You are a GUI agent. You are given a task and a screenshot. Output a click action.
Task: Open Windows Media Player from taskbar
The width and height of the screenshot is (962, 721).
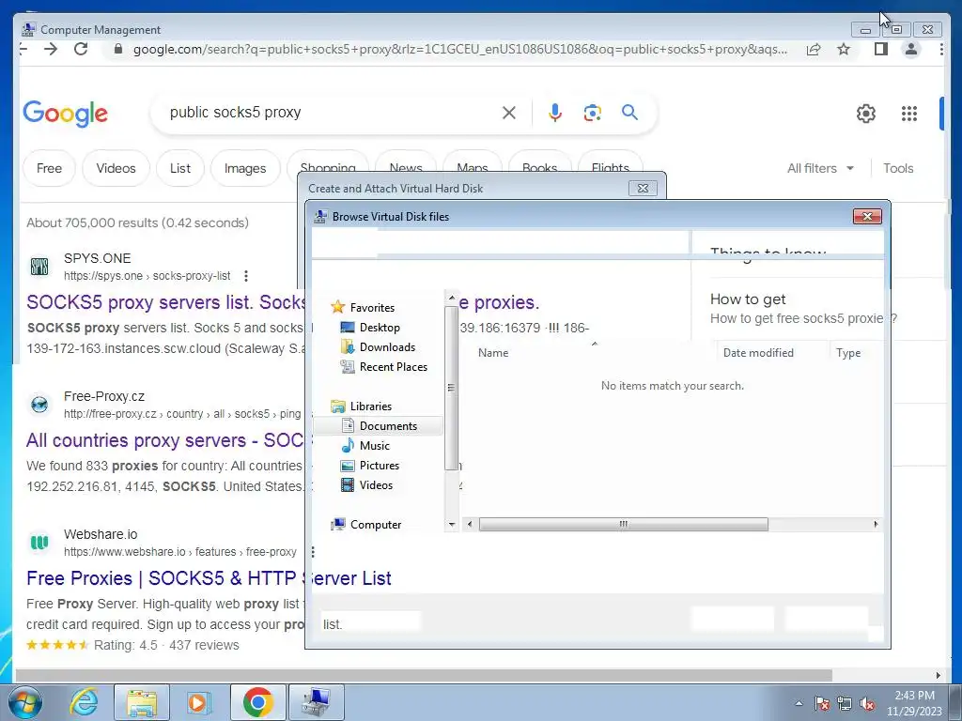(198, 702)
